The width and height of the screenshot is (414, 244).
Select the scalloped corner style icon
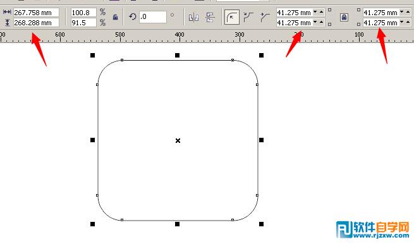(x=248, y=17)
